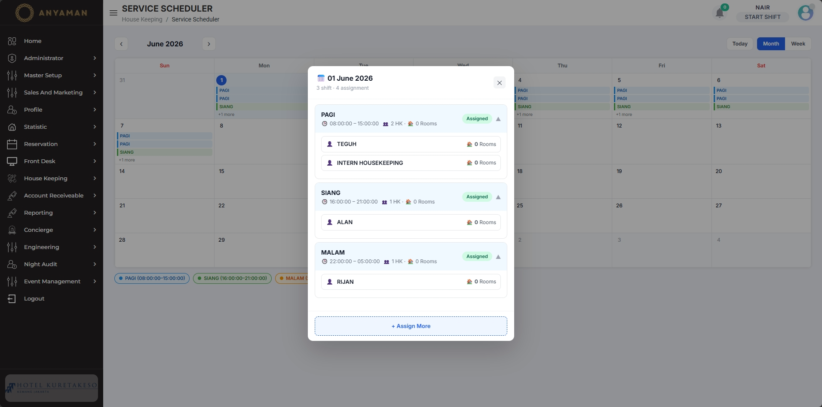Image resolution: width=822 pixels, height=407 pixels.
Task: Click the Anyaman logo
Action: (51, 13)
